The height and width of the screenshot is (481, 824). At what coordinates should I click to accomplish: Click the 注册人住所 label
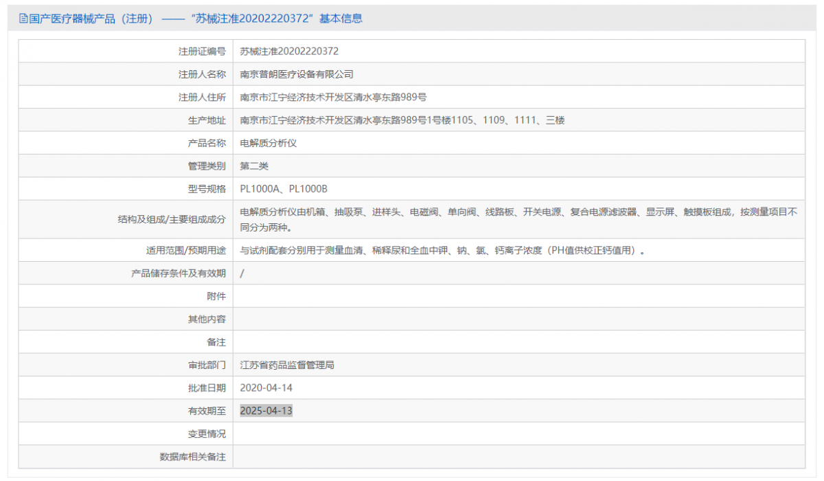202,98
